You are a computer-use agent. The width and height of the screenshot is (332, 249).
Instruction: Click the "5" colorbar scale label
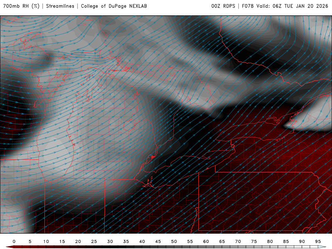[30, 242]
